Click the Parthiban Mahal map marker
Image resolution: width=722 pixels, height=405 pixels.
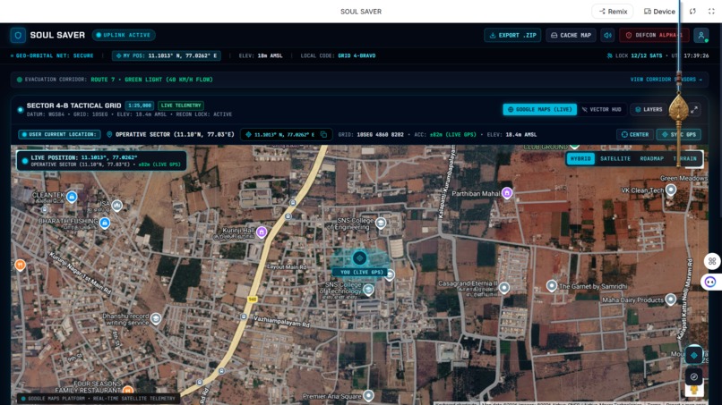tap(507, 193)
